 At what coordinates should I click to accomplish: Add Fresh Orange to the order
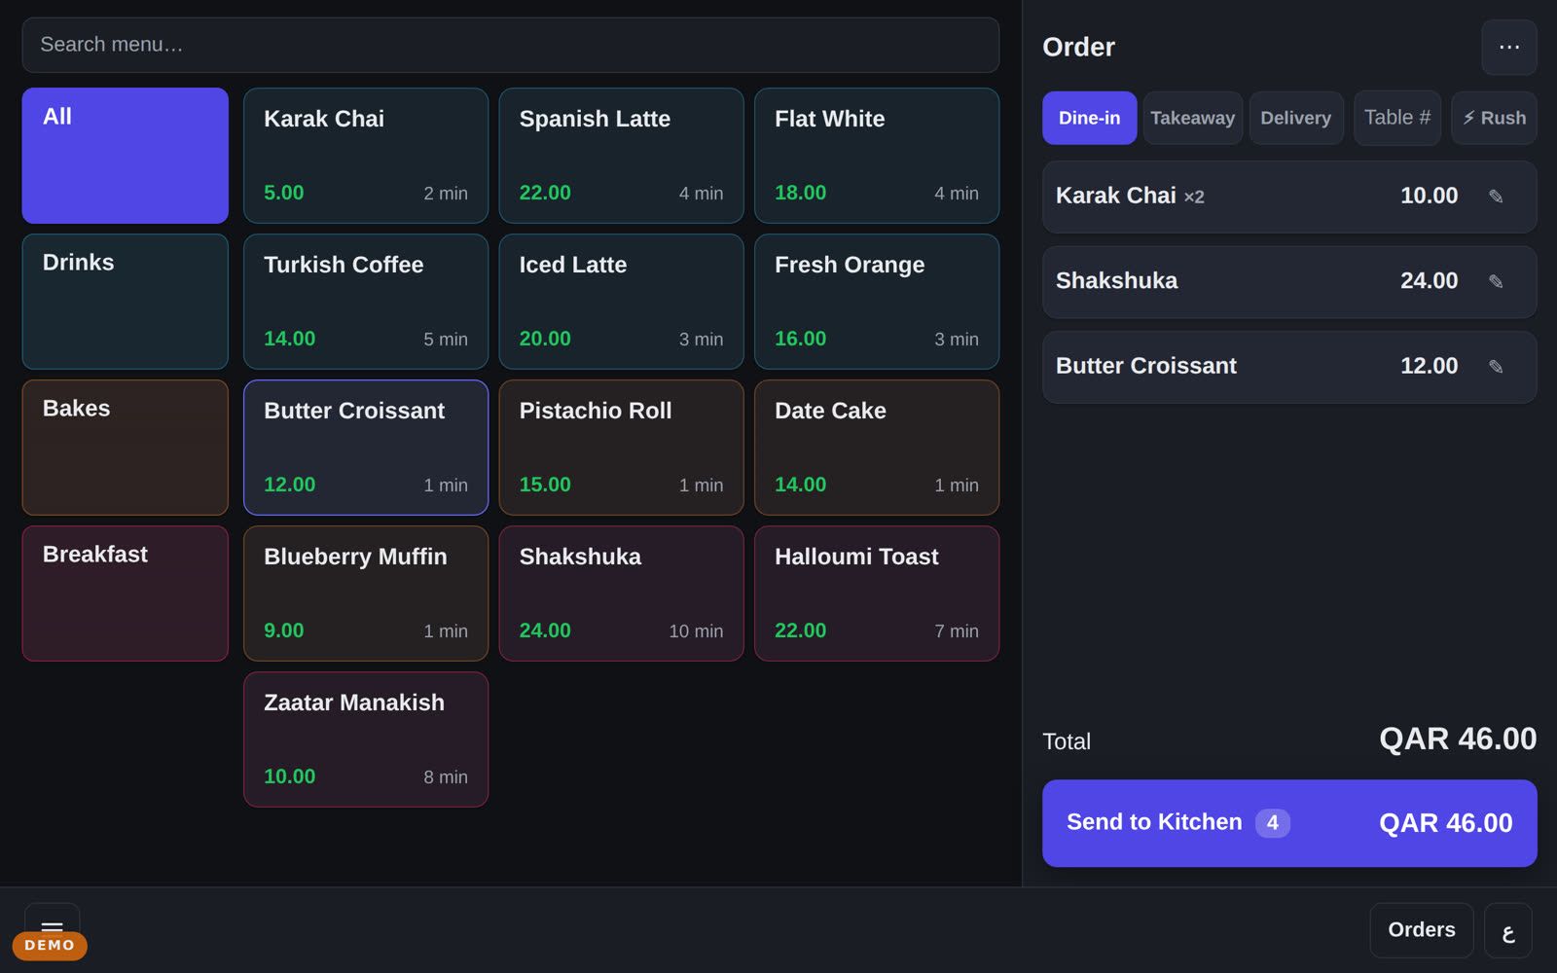click(x=877, y=302)
